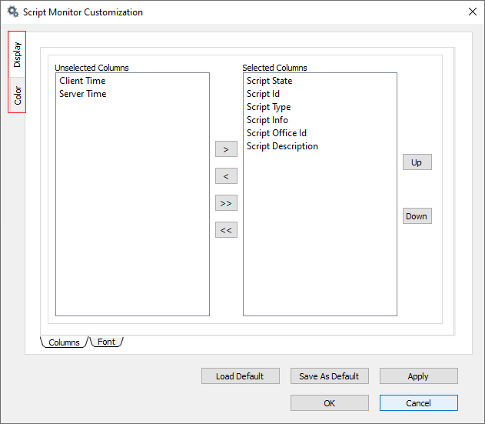Viewport: 485px width, 424px height.
Task: Switch to the Font bottom tab
Action: [x=107, y=342]
